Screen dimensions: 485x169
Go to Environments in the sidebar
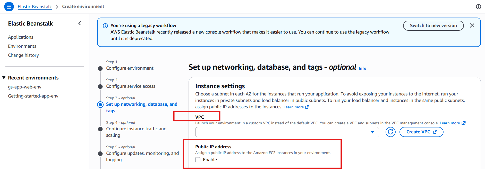(x=22, y=46)
